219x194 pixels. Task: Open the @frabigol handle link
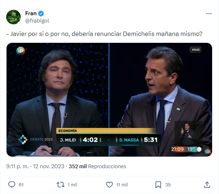[x=37, y=21]
